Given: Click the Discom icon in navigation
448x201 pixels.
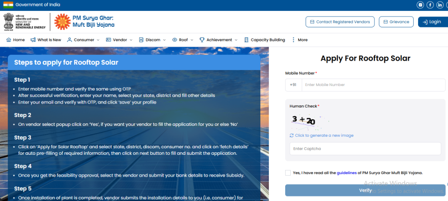Looking at the screenshot, I should 141,40.
